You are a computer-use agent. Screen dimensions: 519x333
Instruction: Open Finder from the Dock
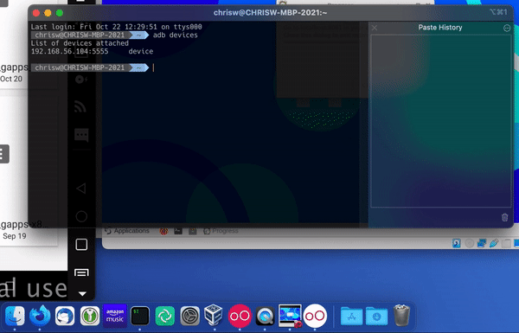pyautogui.click(x=15, y=316)
